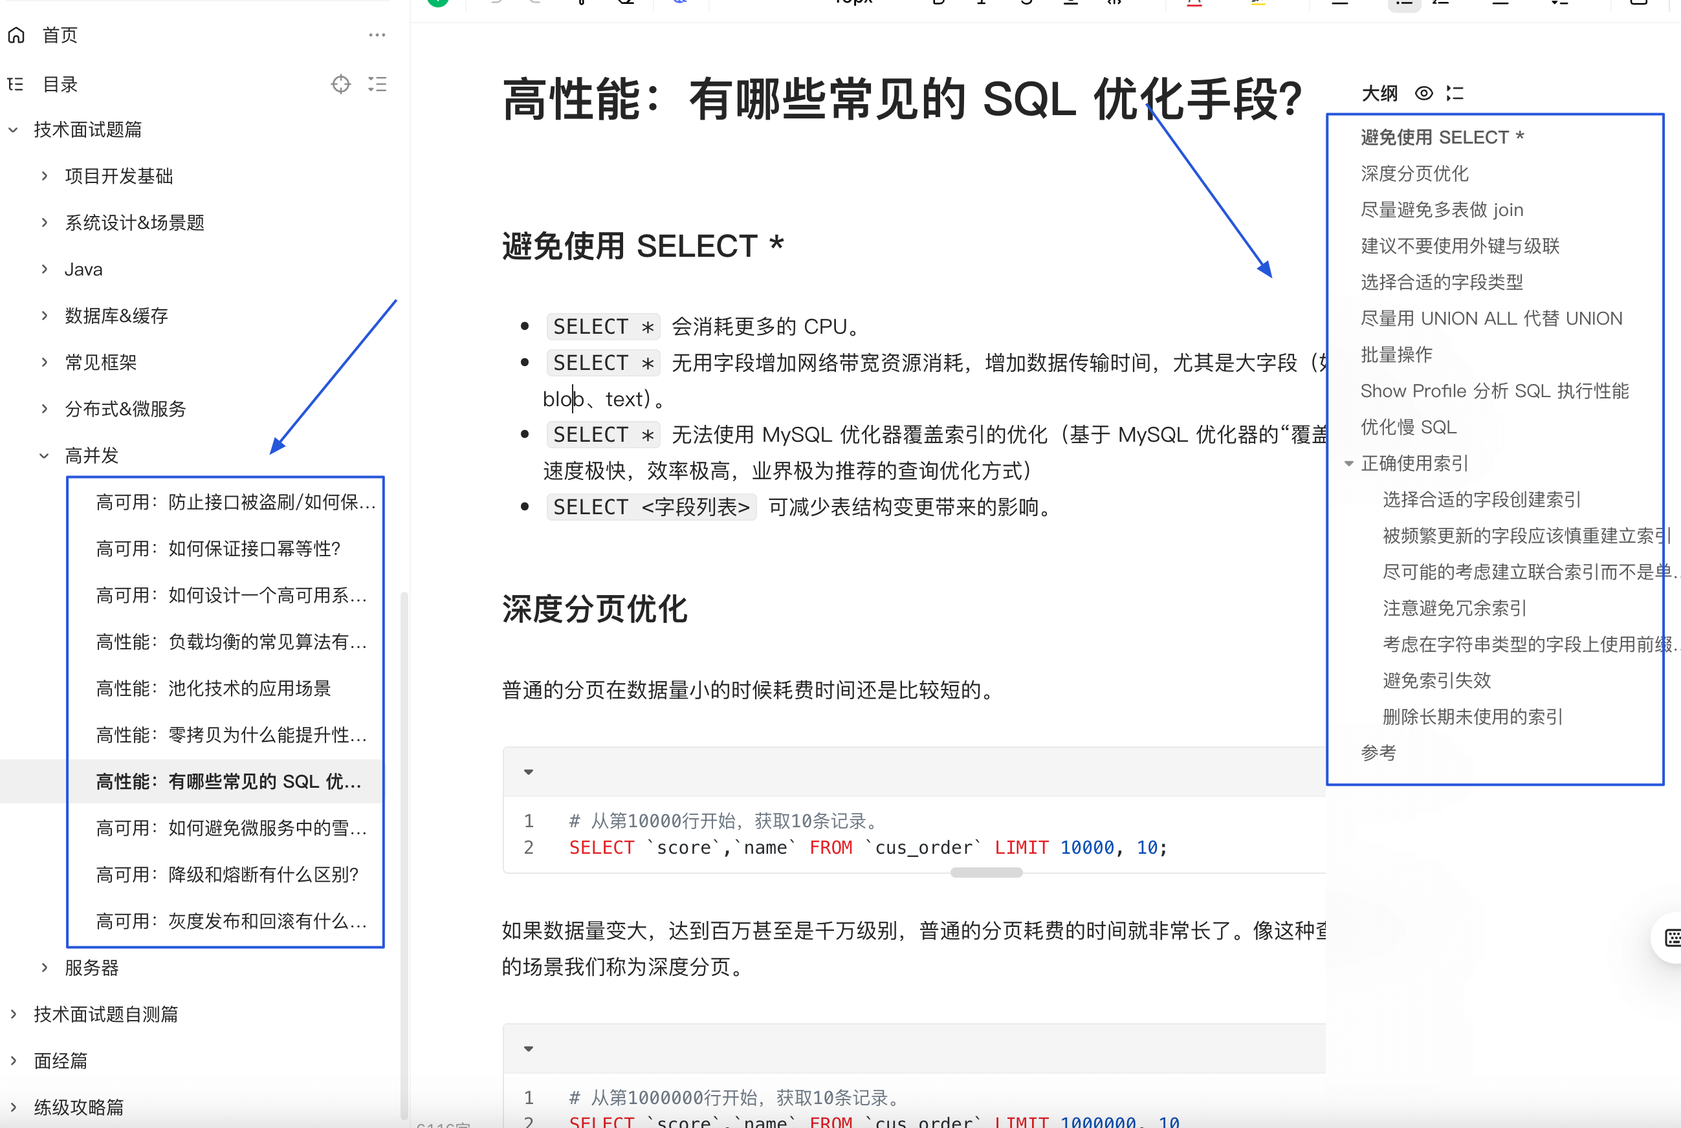Click the outline list icon next to 大纲

1455,92
